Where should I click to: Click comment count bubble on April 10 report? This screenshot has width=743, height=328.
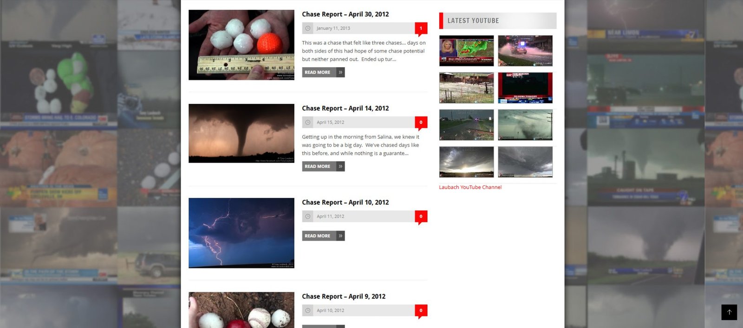421,217
